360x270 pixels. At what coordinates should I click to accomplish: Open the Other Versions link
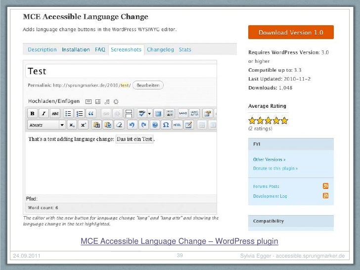[x=269, y=159]
